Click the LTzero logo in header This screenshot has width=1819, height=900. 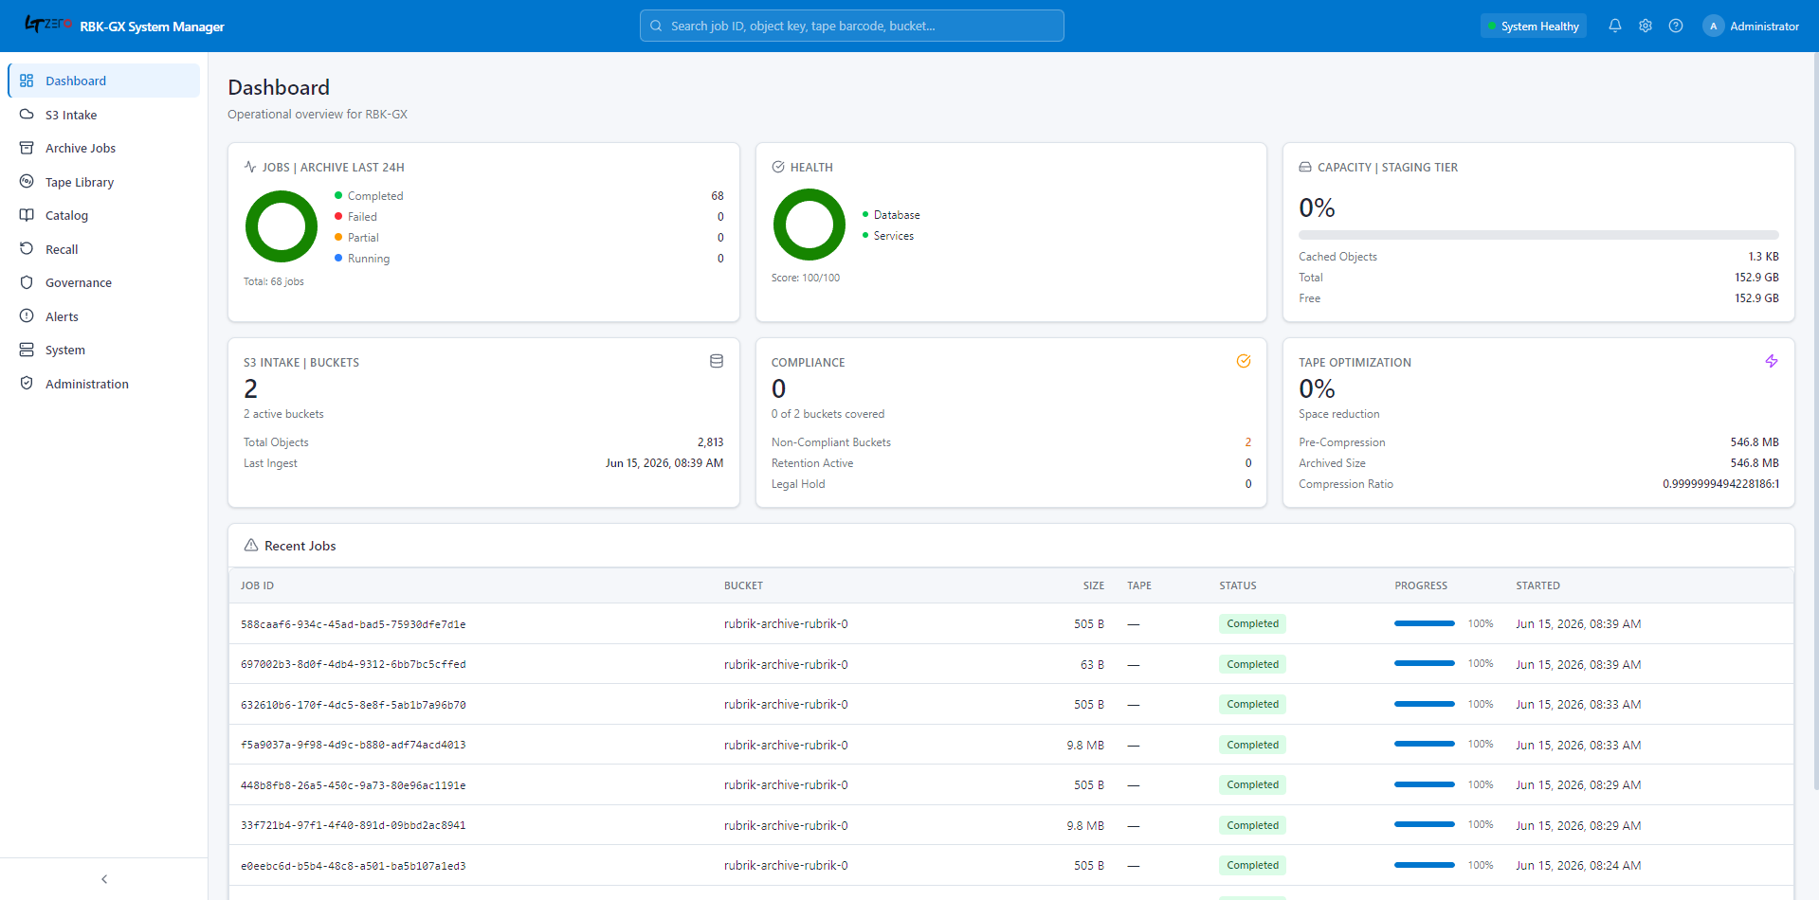coord(47,24)
